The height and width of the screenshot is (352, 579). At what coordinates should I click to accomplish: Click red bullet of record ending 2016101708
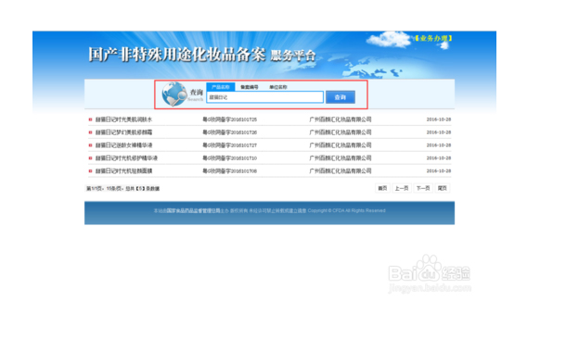coord(90,171)
